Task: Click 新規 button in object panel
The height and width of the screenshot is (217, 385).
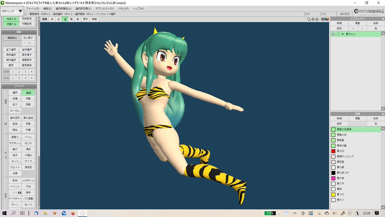Action: pos(339,23)
